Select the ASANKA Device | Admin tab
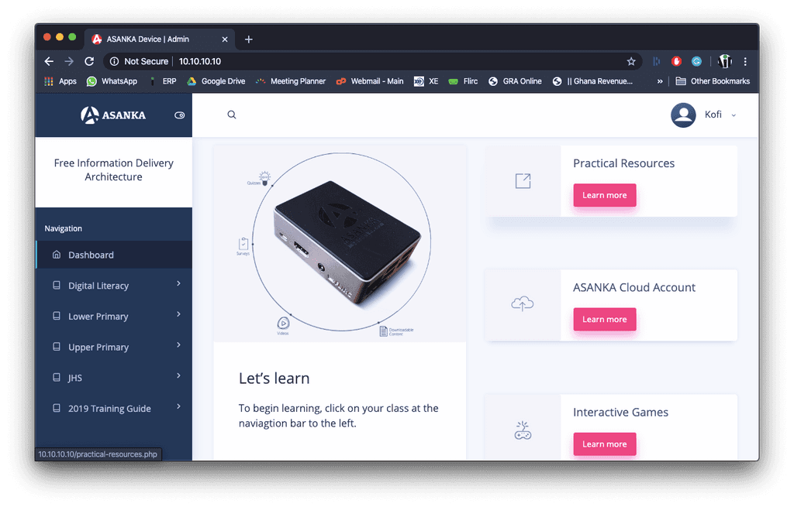Viewport: 794px width, 507px height. 160,39
